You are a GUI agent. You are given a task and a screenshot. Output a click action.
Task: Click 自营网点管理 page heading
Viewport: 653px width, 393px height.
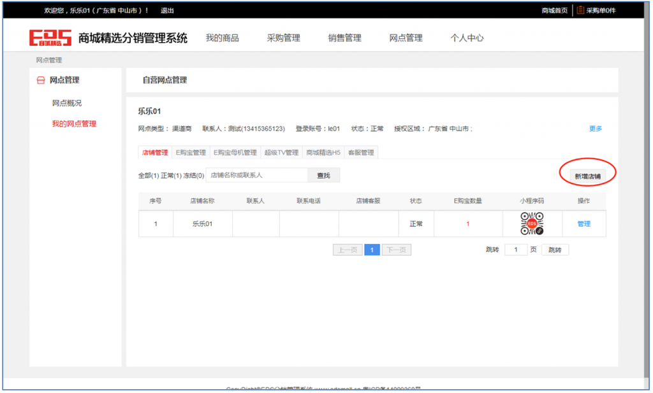click(x=165, y=80)
